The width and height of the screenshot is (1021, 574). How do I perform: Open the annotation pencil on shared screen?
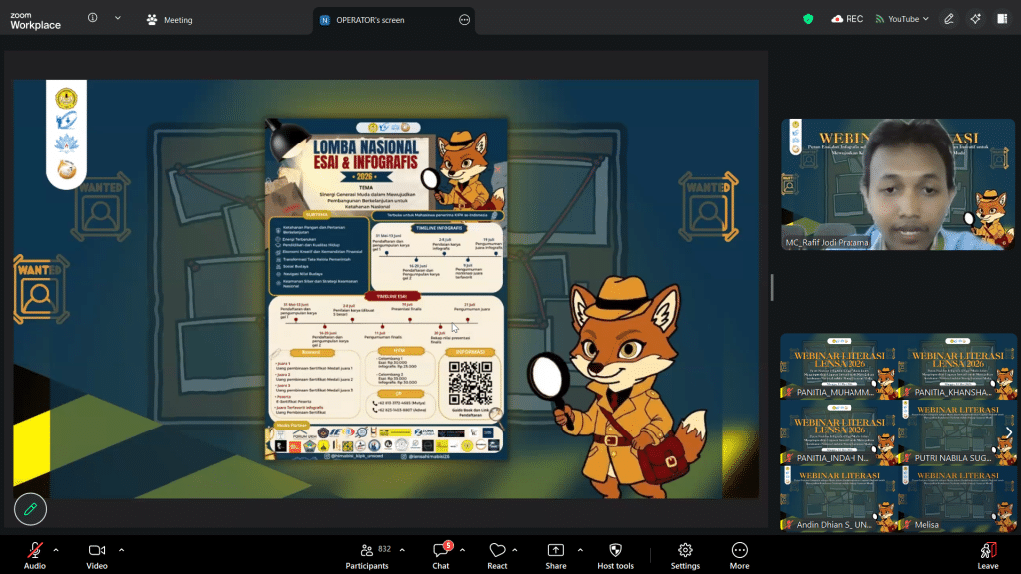[x=31, y=509]
